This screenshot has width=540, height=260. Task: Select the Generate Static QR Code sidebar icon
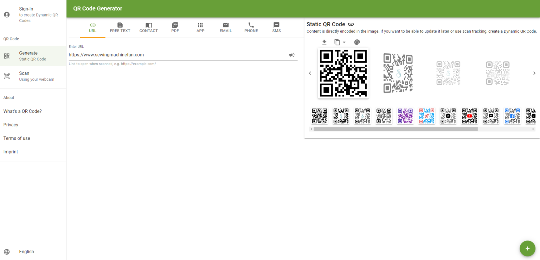[x=7, y=55]
